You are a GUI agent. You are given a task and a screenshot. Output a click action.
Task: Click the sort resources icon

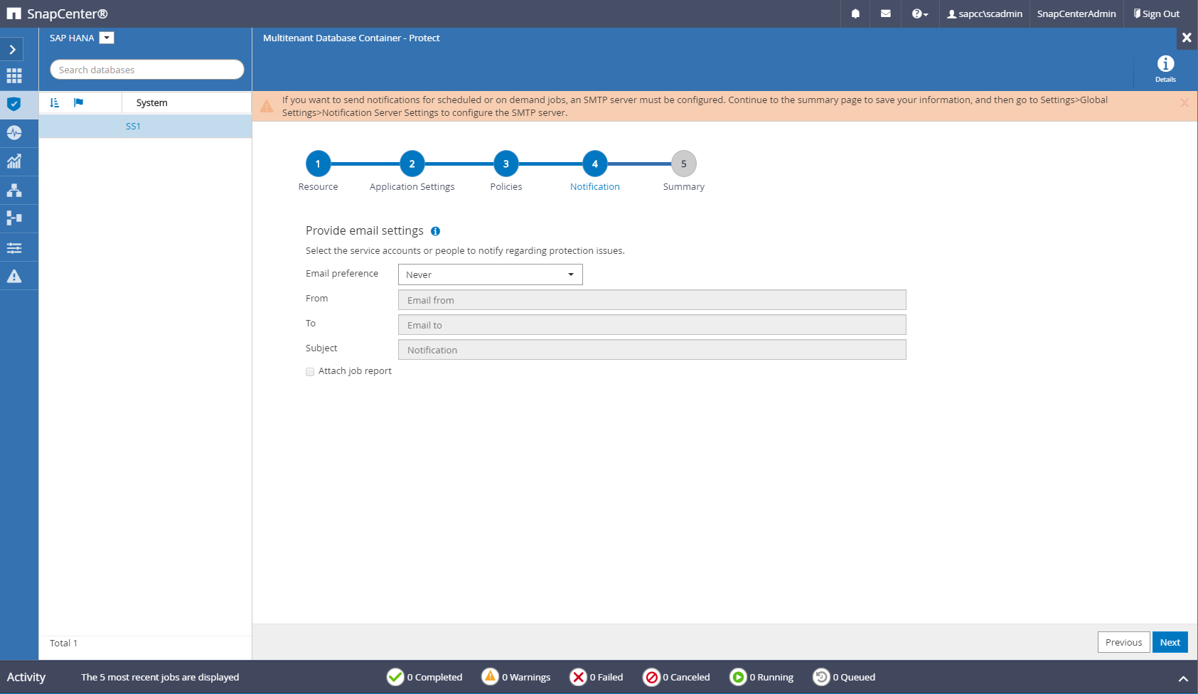[x=55, y=102]
